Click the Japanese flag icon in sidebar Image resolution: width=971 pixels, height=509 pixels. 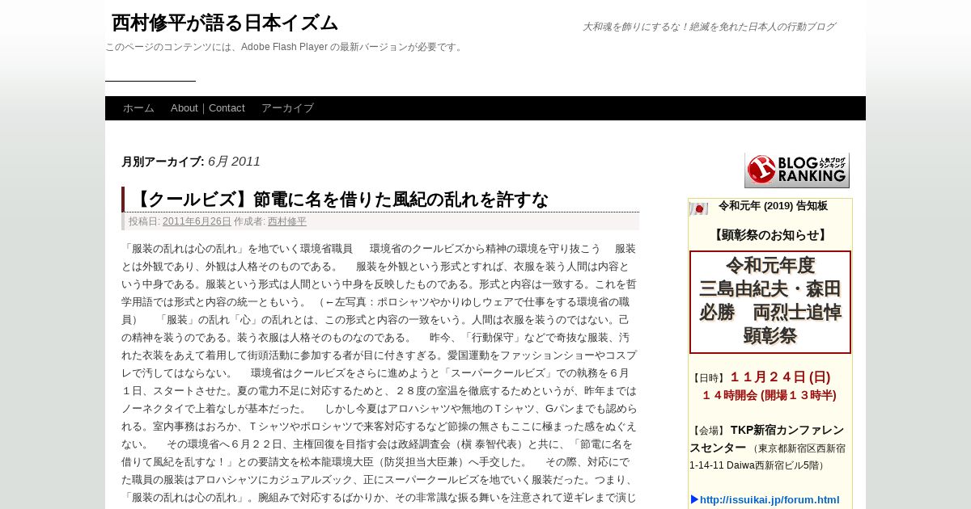click(698, 208)
